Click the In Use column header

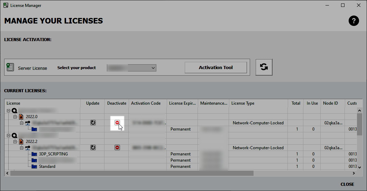click(312, 103)
